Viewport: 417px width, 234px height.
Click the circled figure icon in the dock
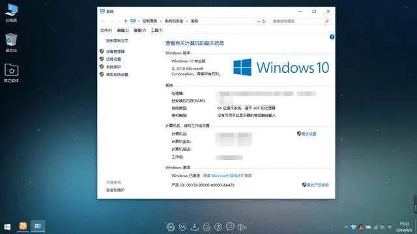click(x=218, y=227)
